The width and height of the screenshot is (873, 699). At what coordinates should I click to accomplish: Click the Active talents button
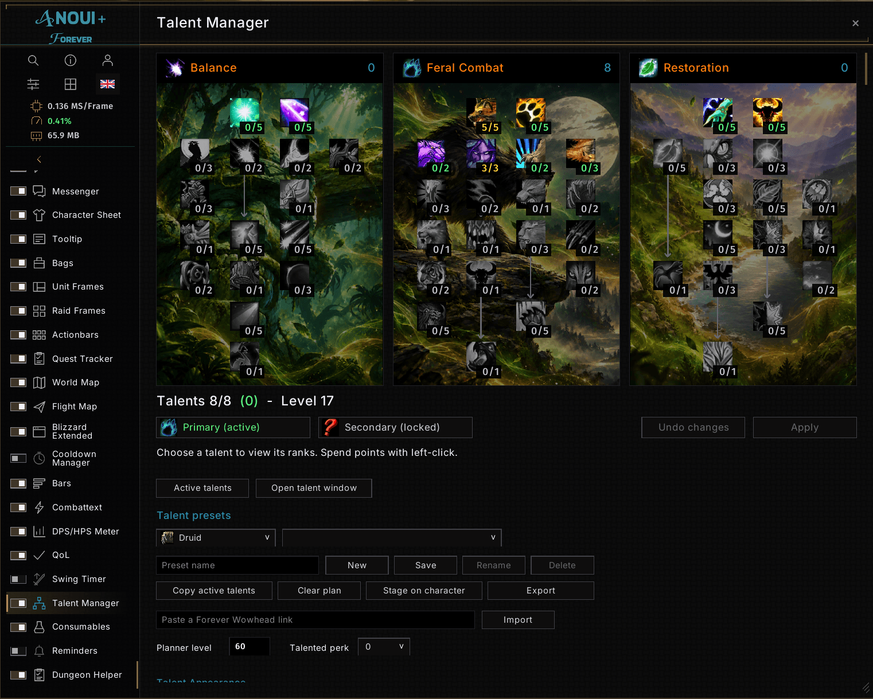pos(202,488)
